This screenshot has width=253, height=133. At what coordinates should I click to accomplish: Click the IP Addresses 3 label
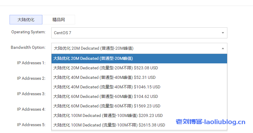coord(31,94)
